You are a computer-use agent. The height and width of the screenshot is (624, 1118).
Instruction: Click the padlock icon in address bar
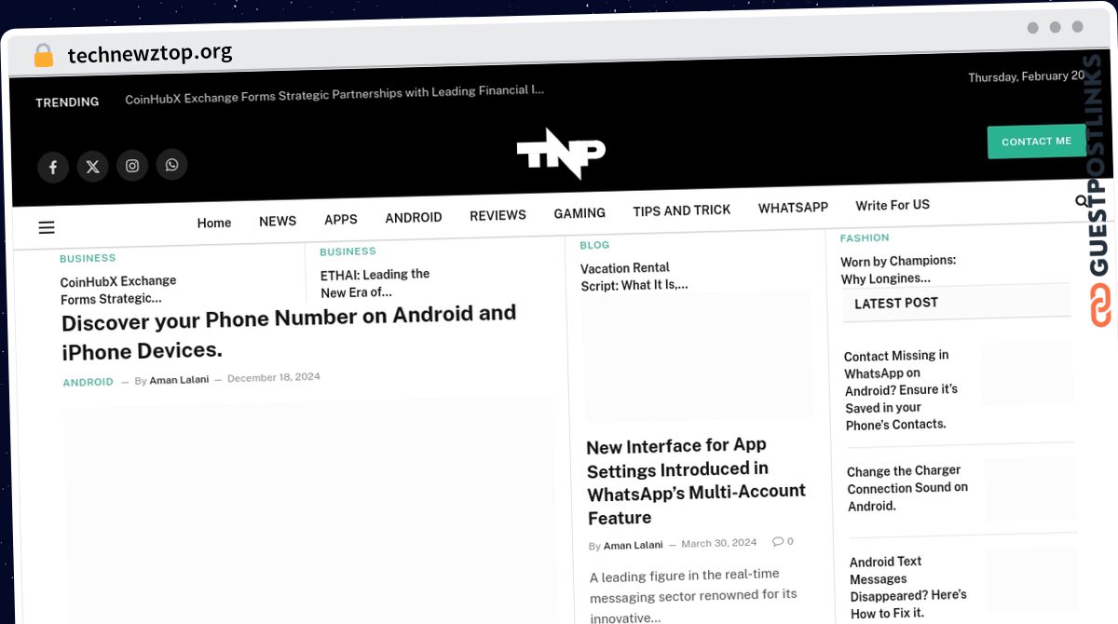[43, 56]
